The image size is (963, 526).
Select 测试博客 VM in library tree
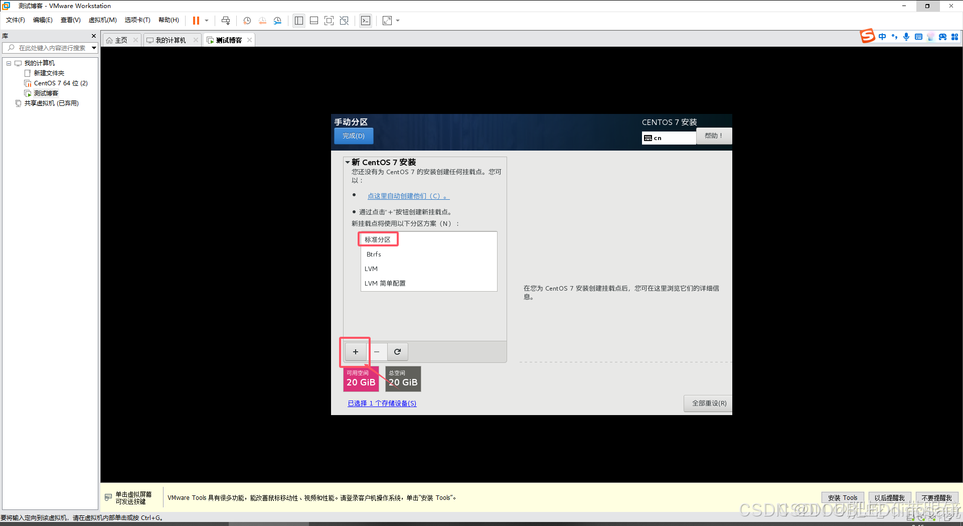[x=46, y=93]
